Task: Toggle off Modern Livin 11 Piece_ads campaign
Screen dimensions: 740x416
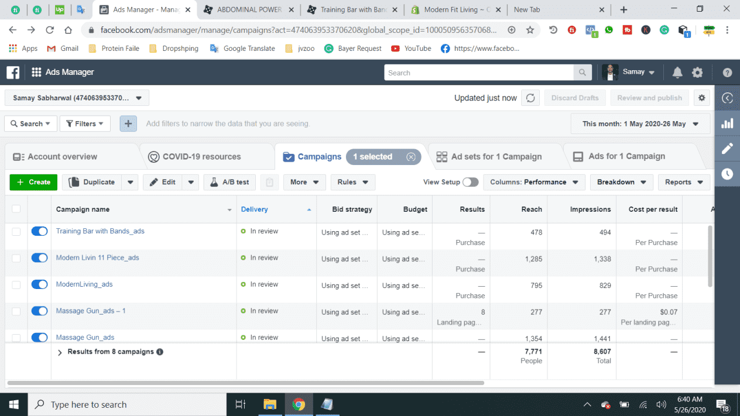Action: (39, 257)
